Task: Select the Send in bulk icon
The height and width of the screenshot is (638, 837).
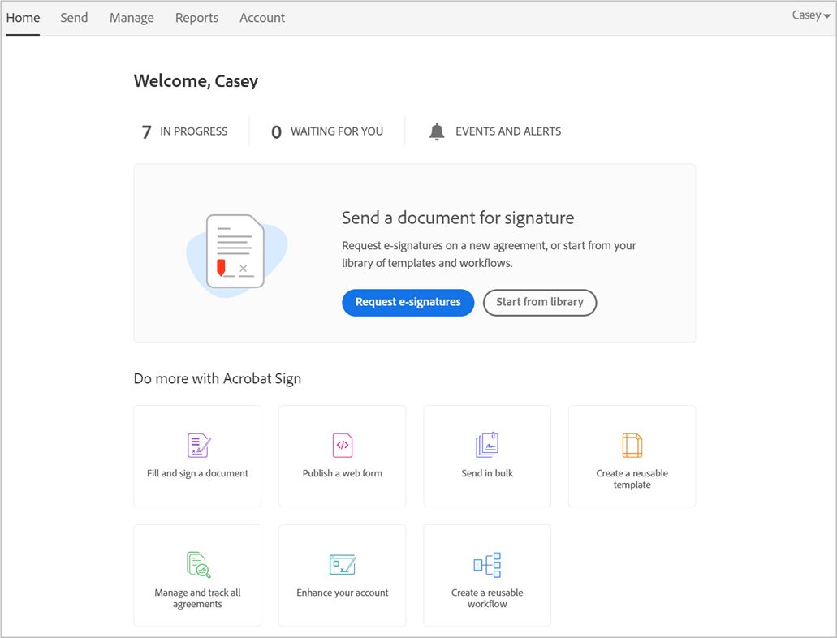Action: point(487,445)
